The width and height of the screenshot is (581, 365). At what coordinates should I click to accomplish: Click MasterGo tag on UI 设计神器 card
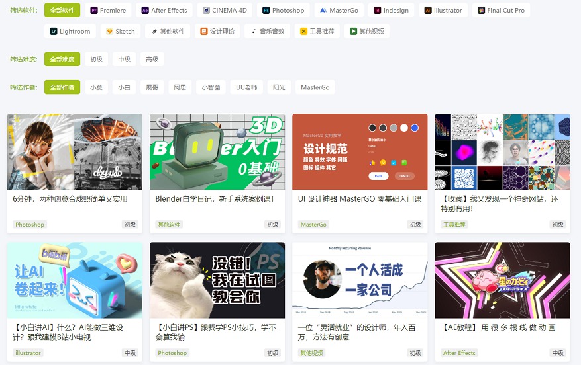pos(313,224)
